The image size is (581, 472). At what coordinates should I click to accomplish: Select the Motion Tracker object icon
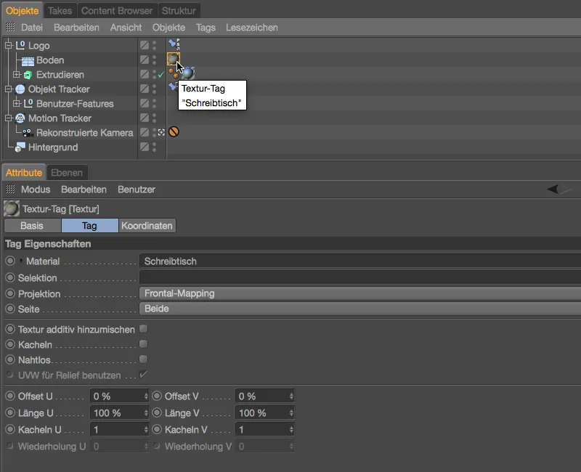pos(20,118)
